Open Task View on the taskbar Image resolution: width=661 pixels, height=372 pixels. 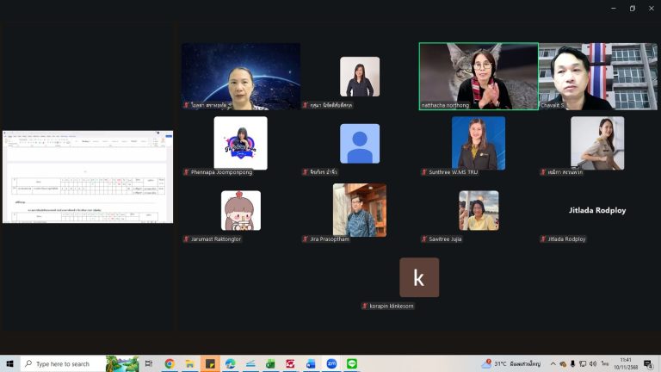pos(148,364)
